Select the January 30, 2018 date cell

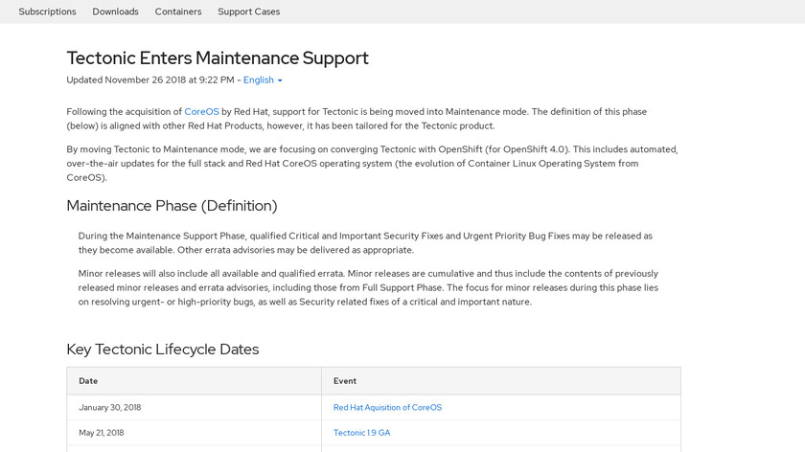(110, 407)
